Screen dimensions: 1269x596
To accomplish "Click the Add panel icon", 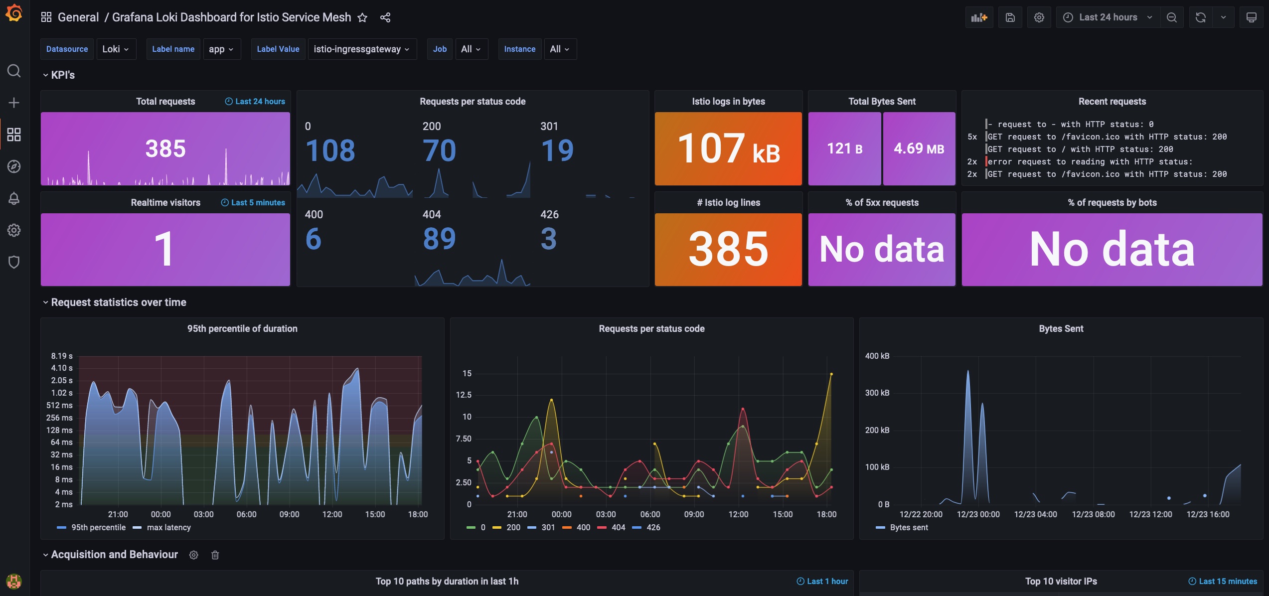I will click(x=979, y=17).
